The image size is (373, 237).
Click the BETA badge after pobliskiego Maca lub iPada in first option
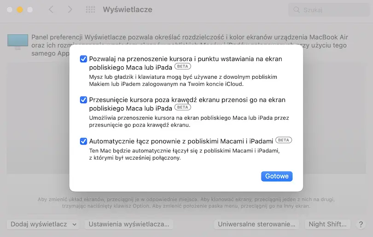pos(183,67)
